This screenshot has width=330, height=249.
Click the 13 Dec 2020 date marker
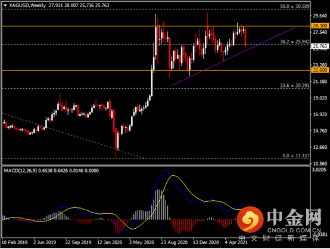click(x=206, y=242)
